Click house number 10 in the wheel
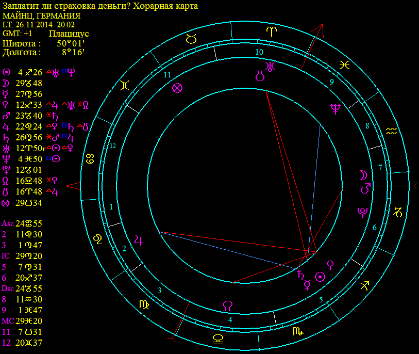This screenshot has height=354, width=419. click(259, 52)
